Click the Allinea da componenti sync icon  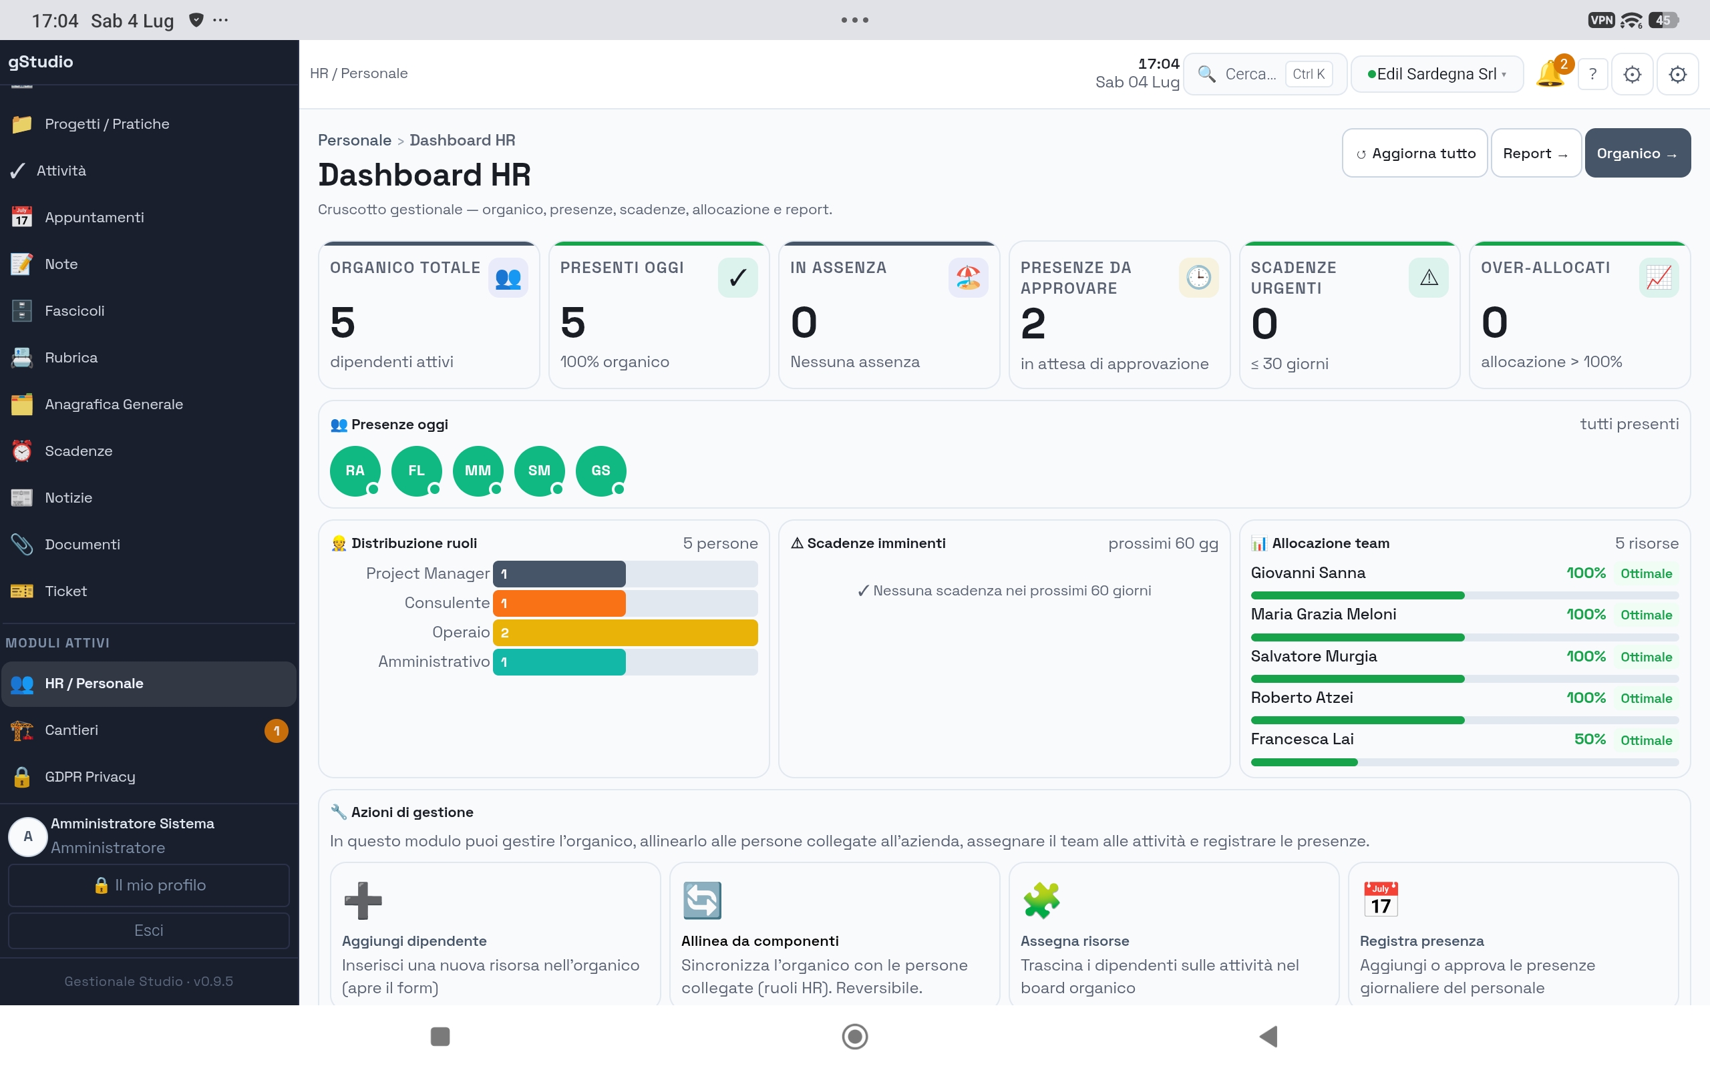[701, 900]
